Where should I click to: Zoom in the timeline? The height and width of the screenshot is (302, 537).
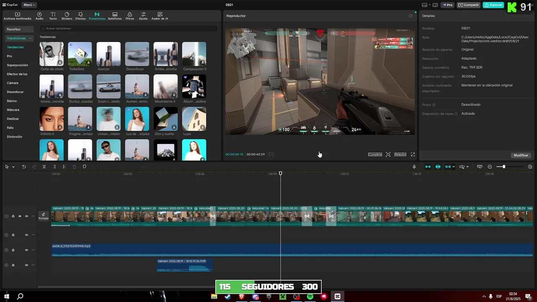click(x=530, y=167)
